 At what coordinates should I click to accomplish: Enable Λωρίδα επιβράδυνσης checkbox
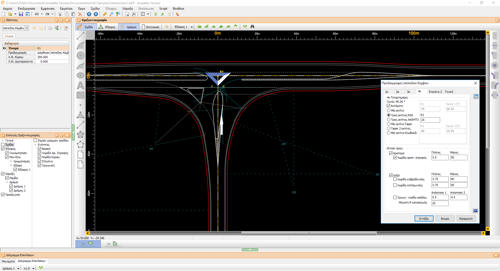[395, 179]
